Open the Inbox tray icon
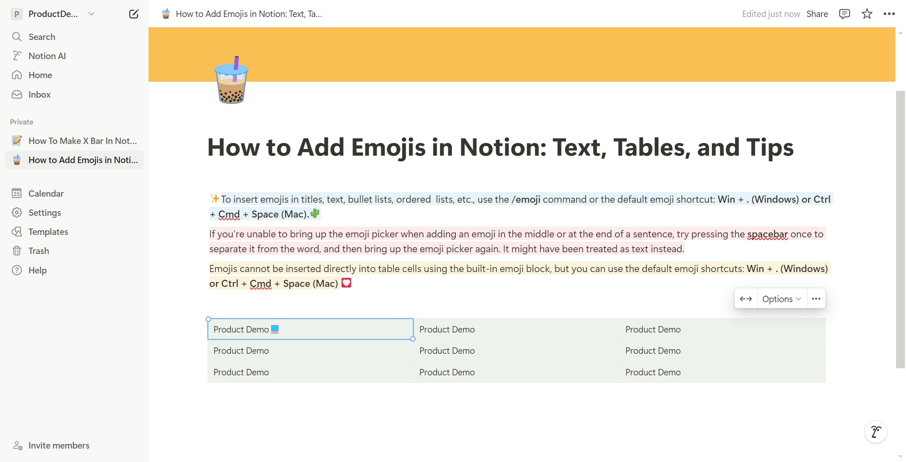The height and width of the screenshot is (462, 906). click(17, 94)
